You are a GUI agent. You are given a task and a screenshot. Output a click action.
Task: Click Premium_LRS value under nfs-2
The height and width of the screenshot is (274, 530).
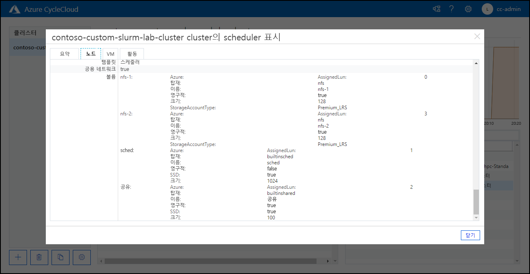click(332, 144)
